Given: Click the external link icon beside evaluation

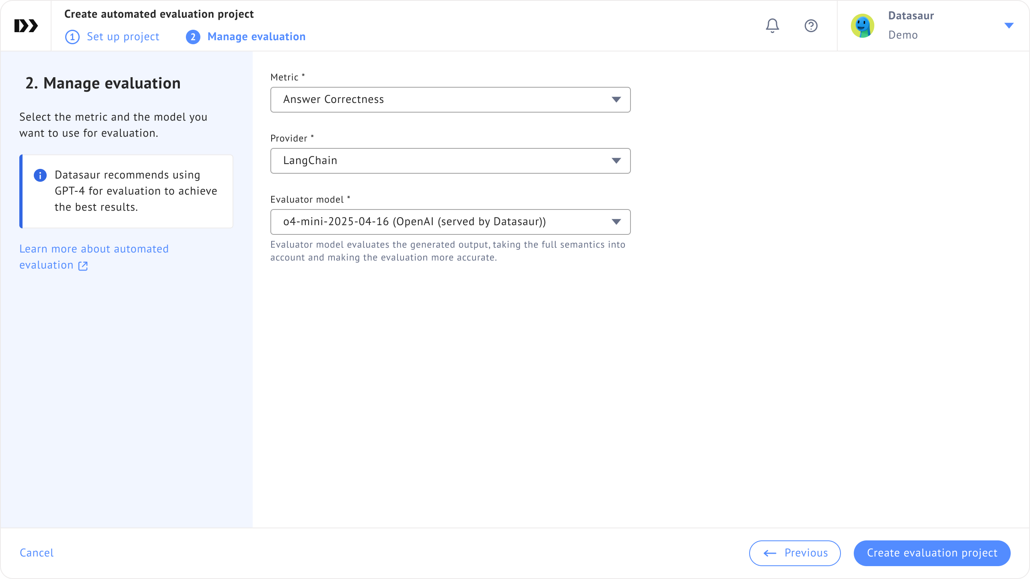Looking at the screenshot, I should coord(83,266).
